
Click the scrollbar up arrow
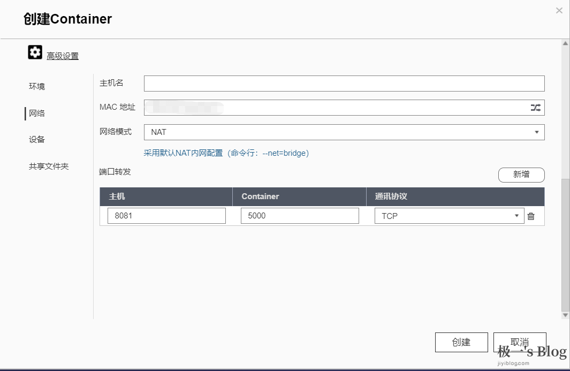click(565, 43)
